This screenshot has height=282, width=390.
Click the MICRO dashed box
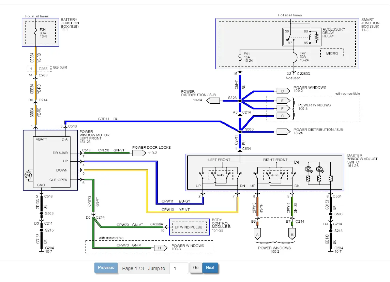click(x=332, y=53)
